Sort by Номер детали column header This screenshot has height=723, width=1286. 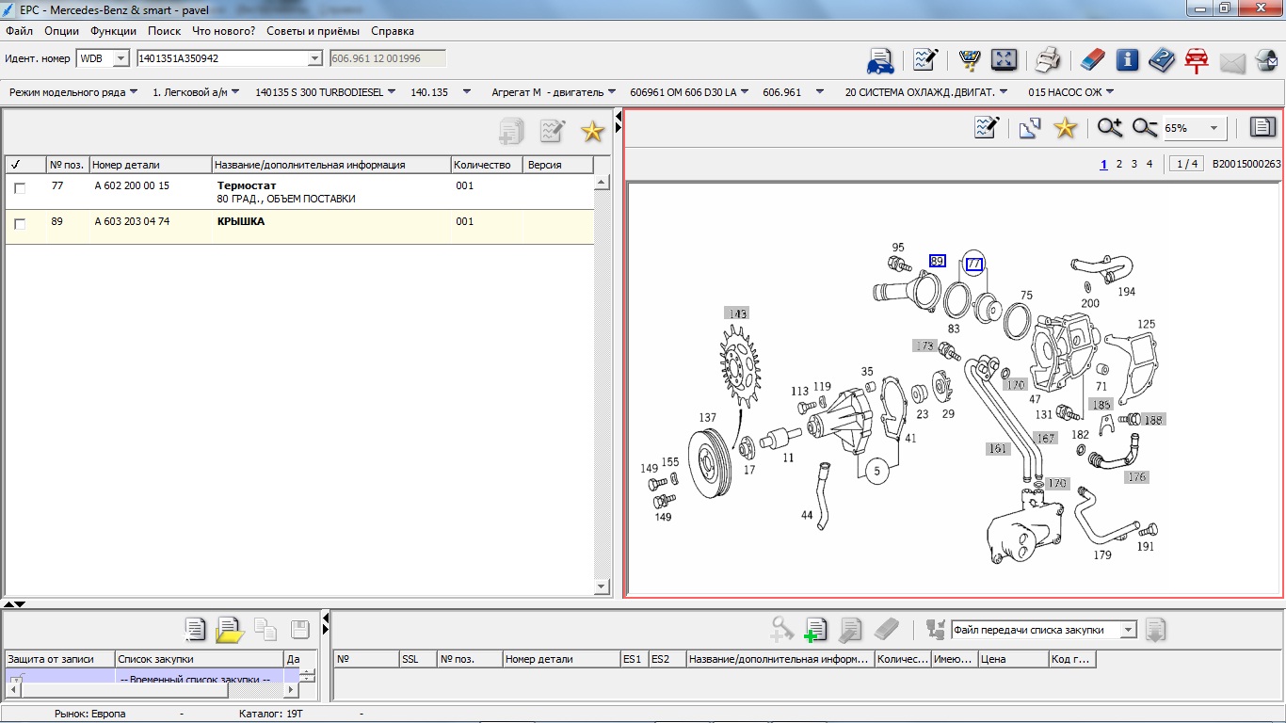(x=151, y=165)
